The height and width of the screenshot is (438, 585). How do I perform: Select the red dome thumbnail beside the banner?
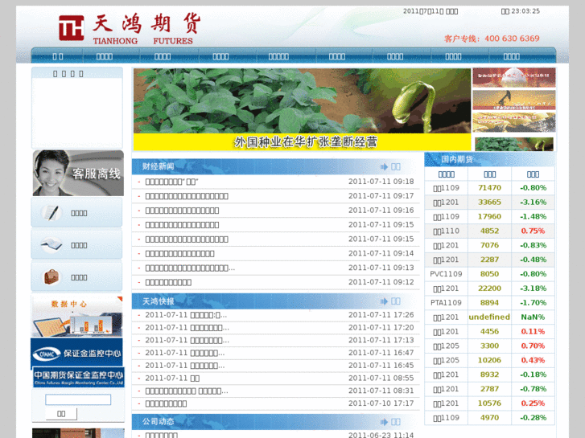[514, 77]
